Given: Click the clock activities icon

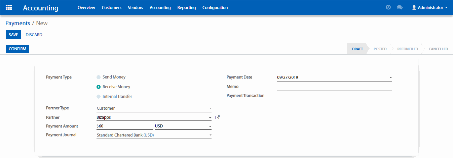Looking at the screenshot, I should point(388,7).
